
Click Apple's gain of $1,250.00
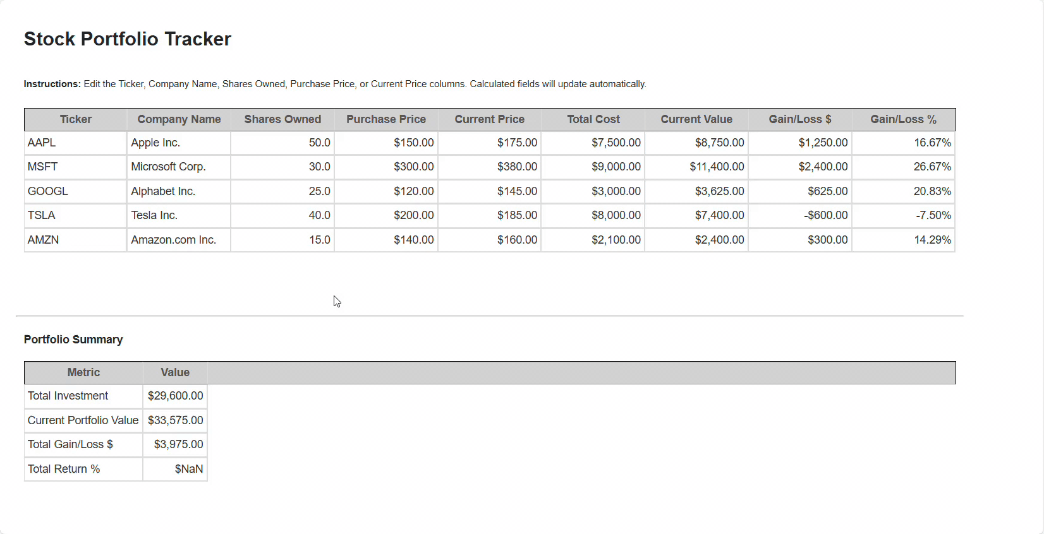(800, 143)
